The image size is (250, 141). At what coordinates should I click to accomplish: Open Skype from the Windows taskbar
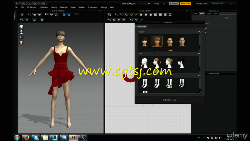pyautogui.click(x=36, y=138)
